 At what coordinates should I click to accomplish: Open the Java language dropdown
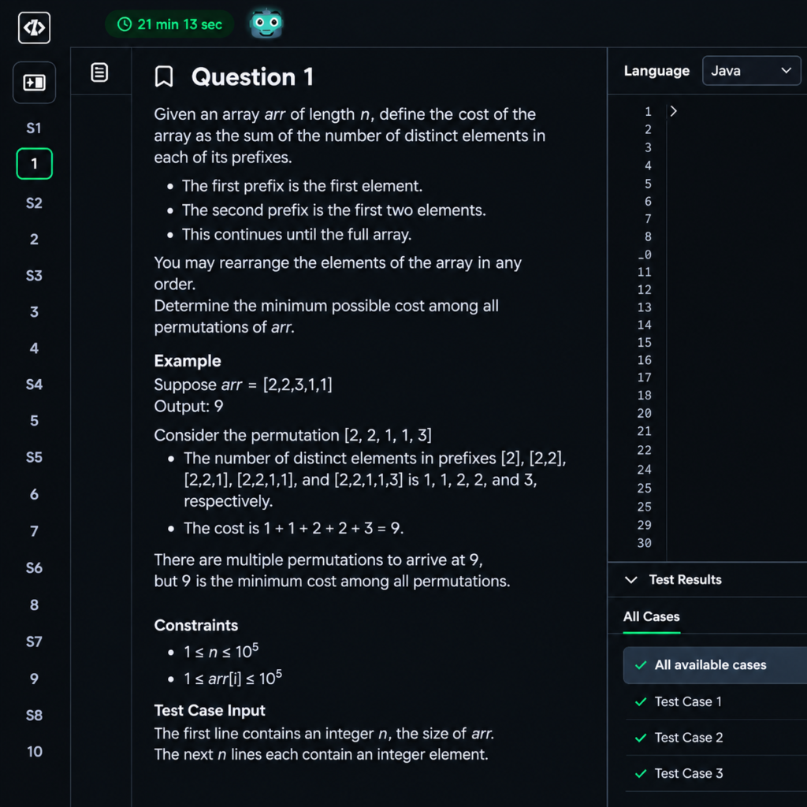tap(751, 70)
